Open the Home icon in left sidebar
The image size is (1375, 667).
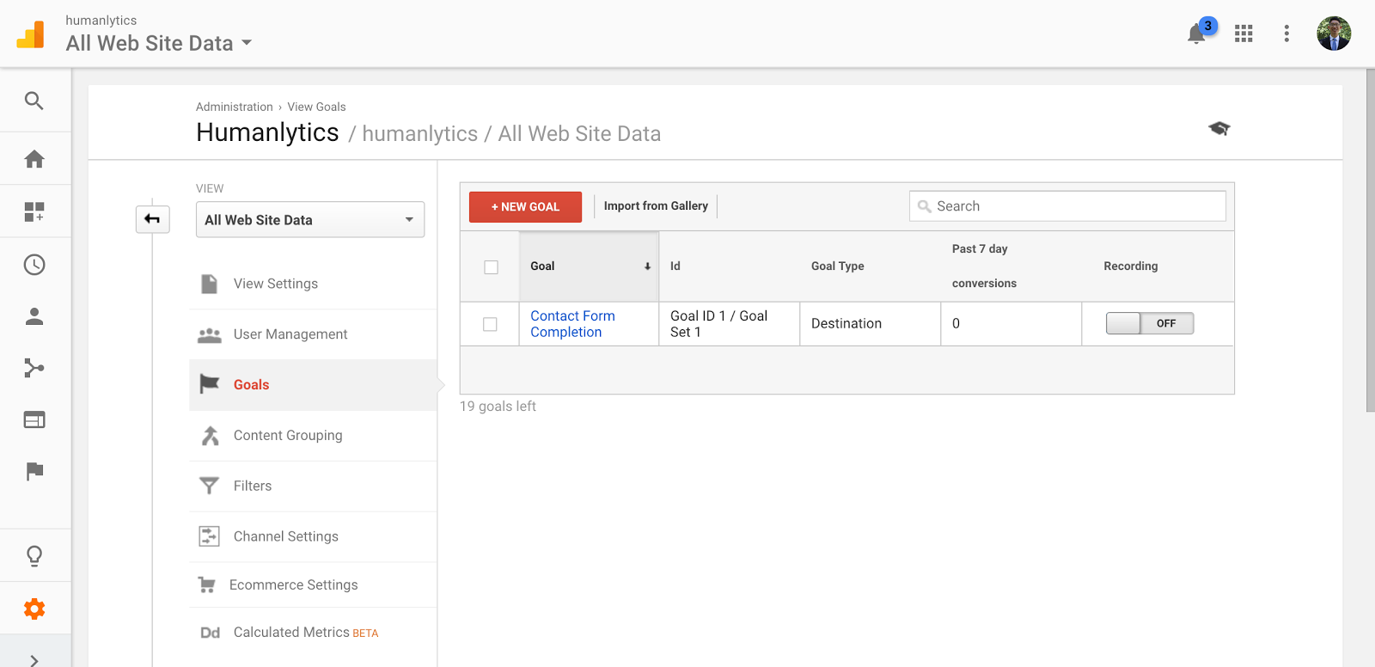(34, 159)
